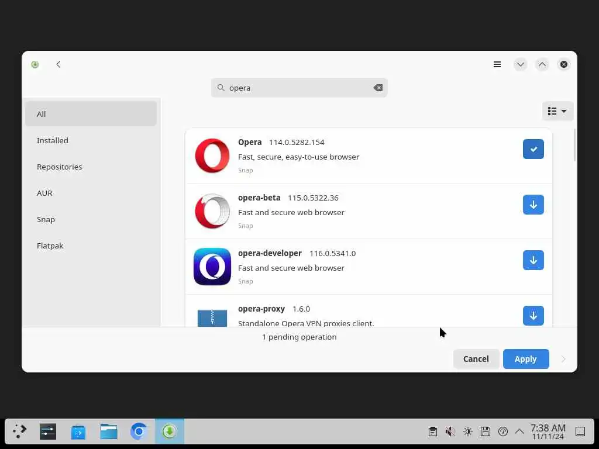
Task: Click the Cancel button
Action: 476,359
